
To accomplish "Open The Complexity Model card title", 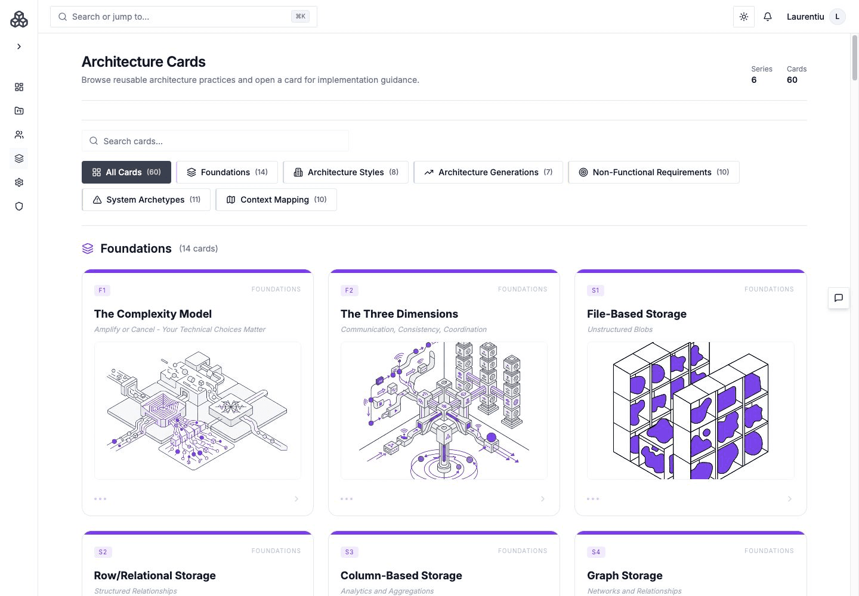I will [x=153, y=314].
